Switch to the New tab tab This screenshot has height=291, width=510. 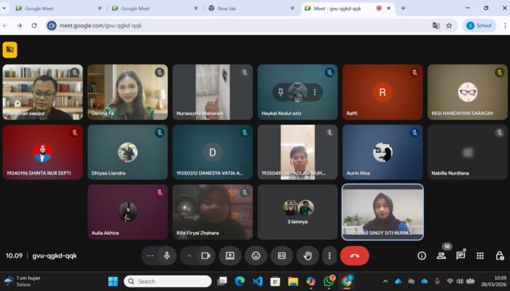coord(251,9)
